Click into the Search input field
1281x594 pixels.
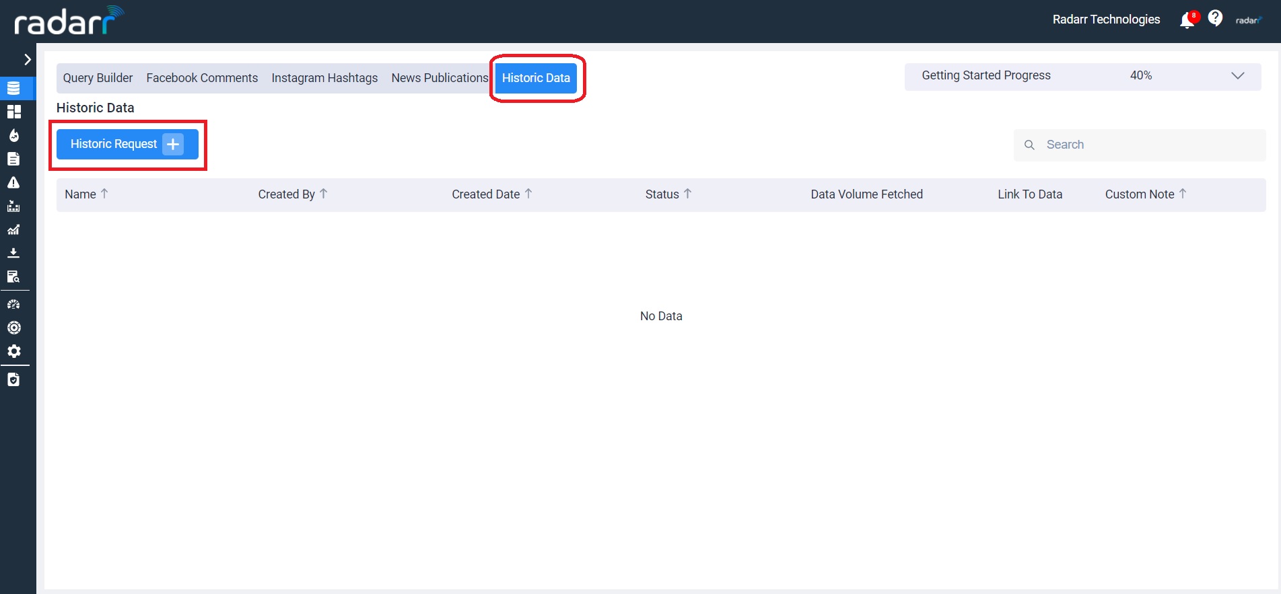[1140, 145]
